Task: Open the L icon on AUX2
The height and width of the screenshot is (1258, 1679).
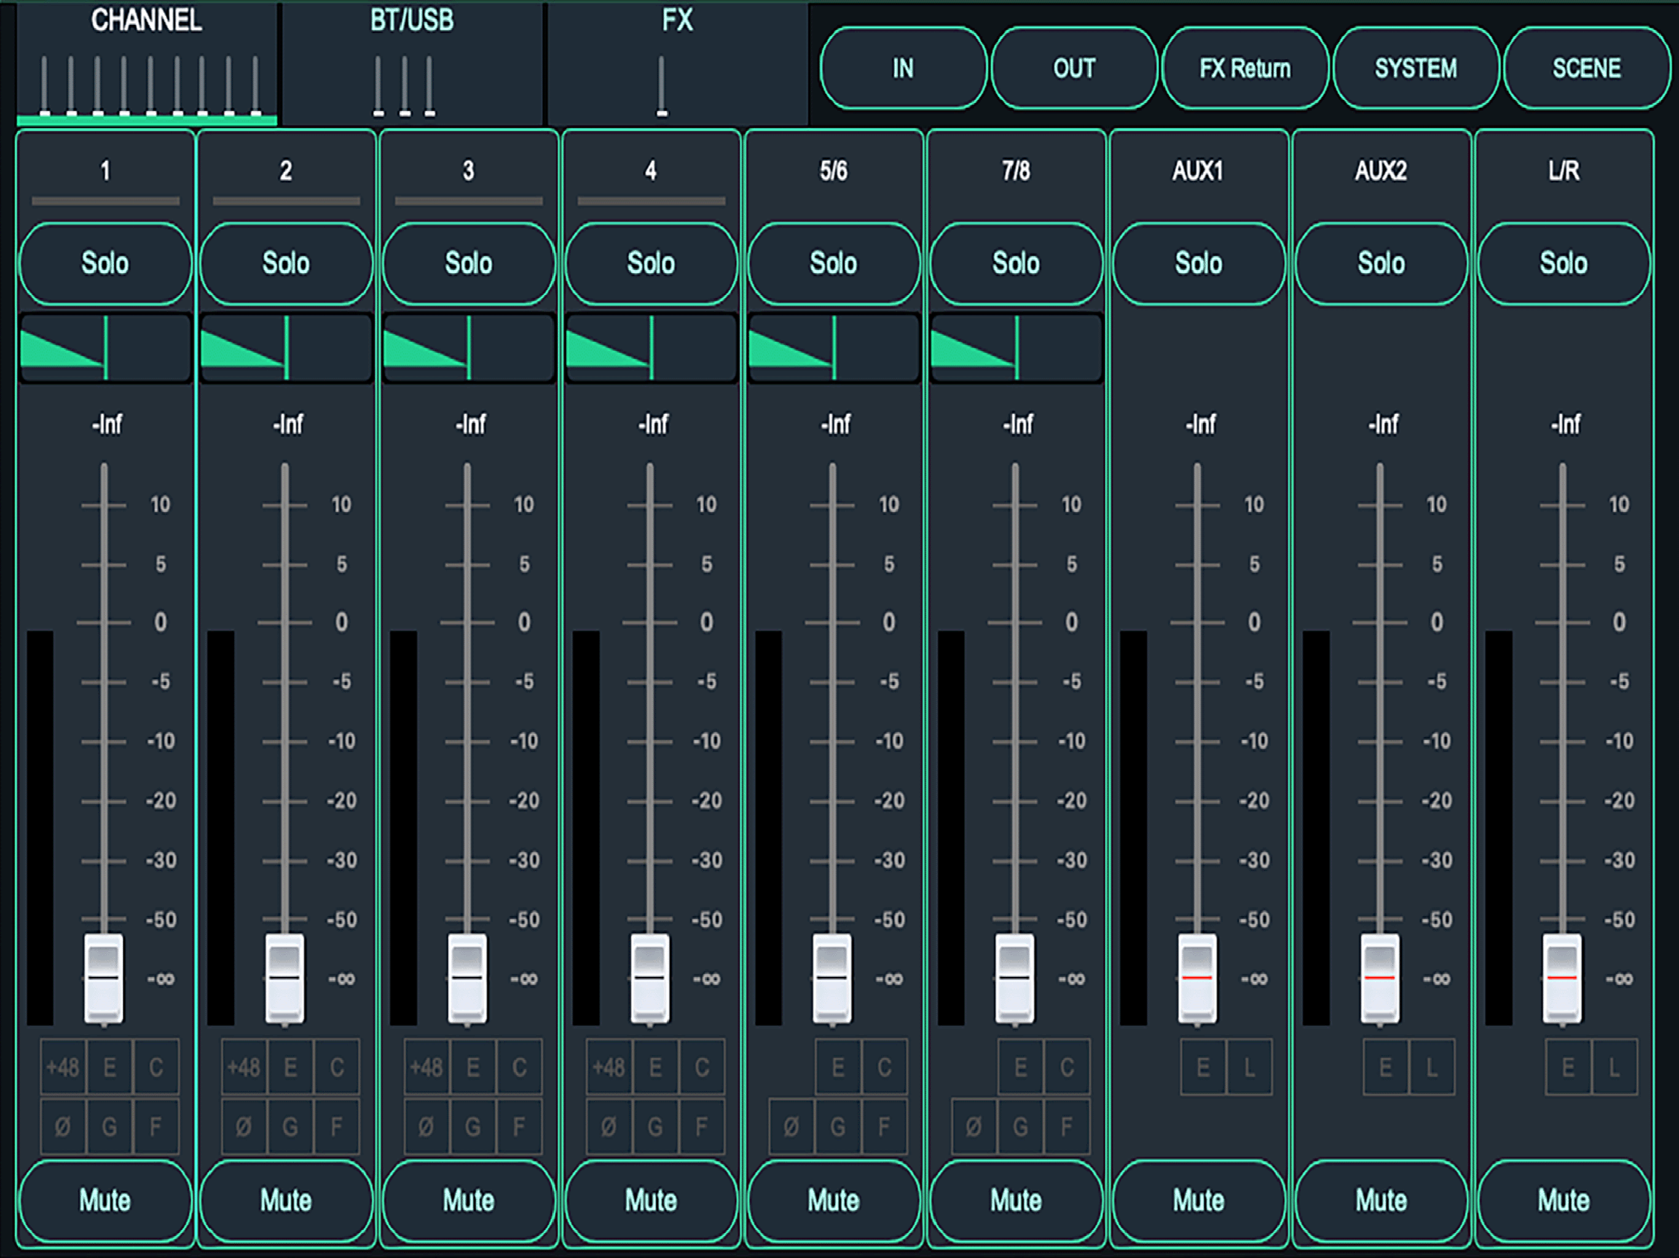Action: [x=1433, y=1068]
